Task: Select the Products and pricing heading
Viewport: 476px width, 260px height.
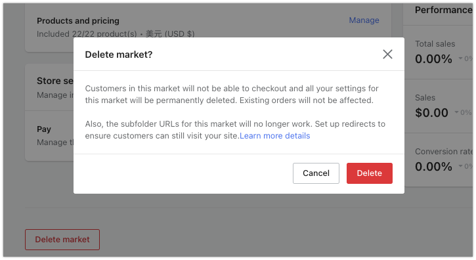Action: [x=78, y=20]
